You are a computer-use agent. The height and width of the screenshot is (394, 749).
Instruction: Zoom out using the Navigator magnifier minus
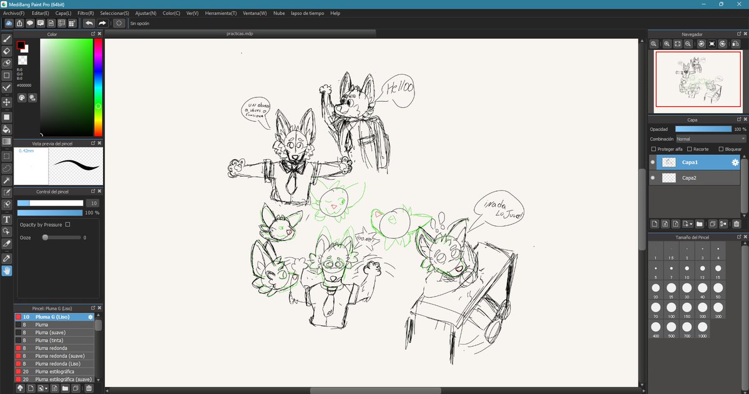pos(688,44)
